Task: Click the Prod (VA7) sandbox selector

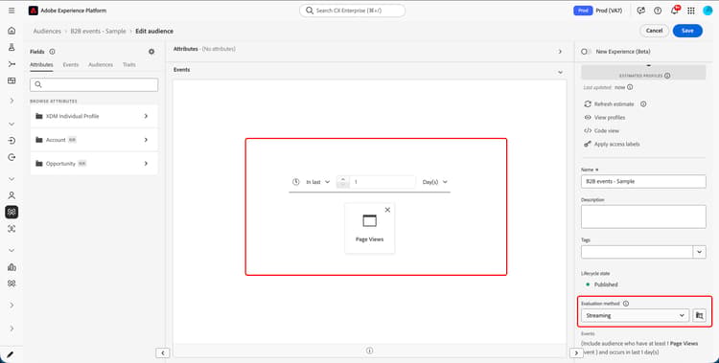Action: [x=609, y=11]
